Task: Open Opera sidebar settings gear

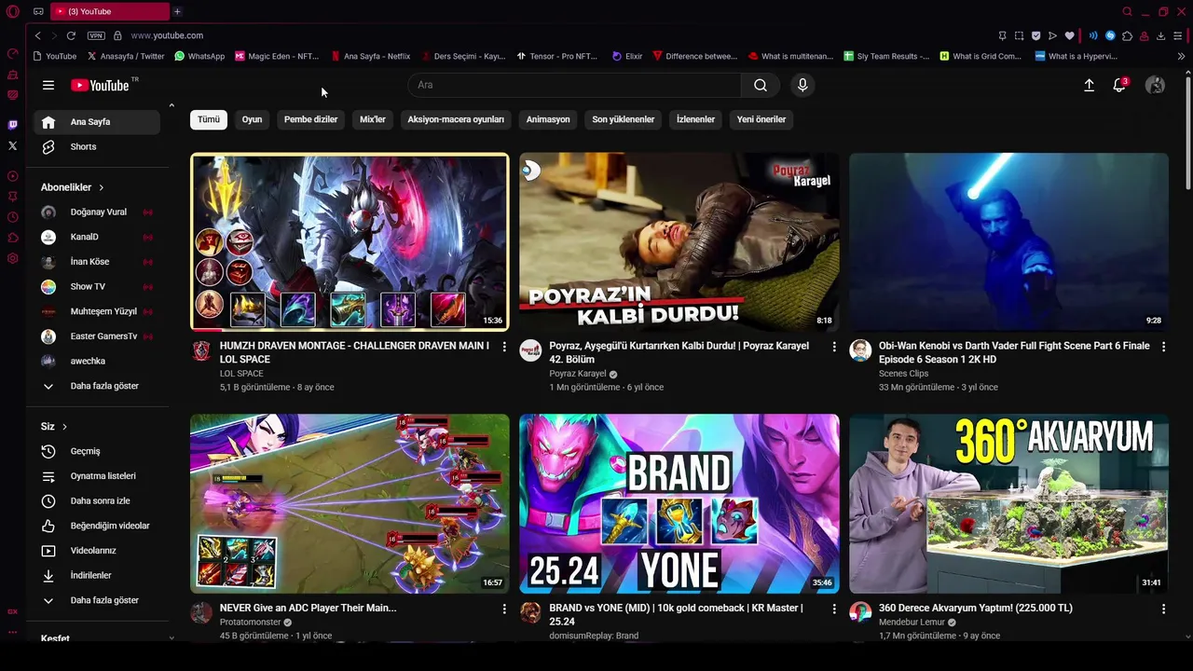Action: [x=12, y=258]
